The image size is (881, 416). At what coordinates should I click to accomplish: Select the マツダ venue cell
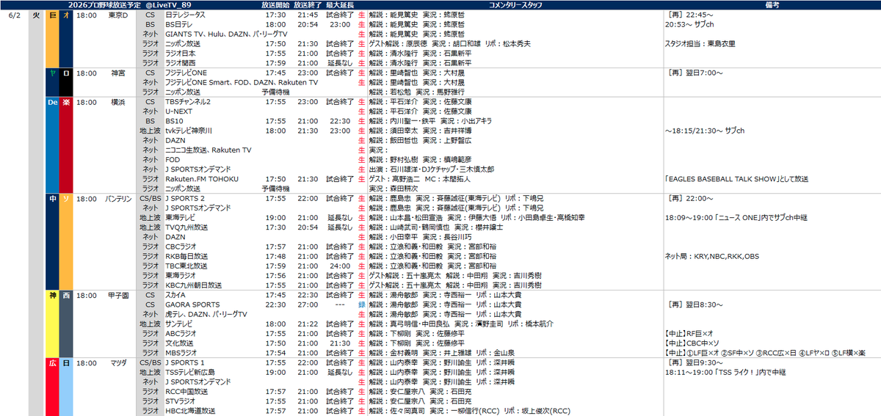tap(117, 362)
